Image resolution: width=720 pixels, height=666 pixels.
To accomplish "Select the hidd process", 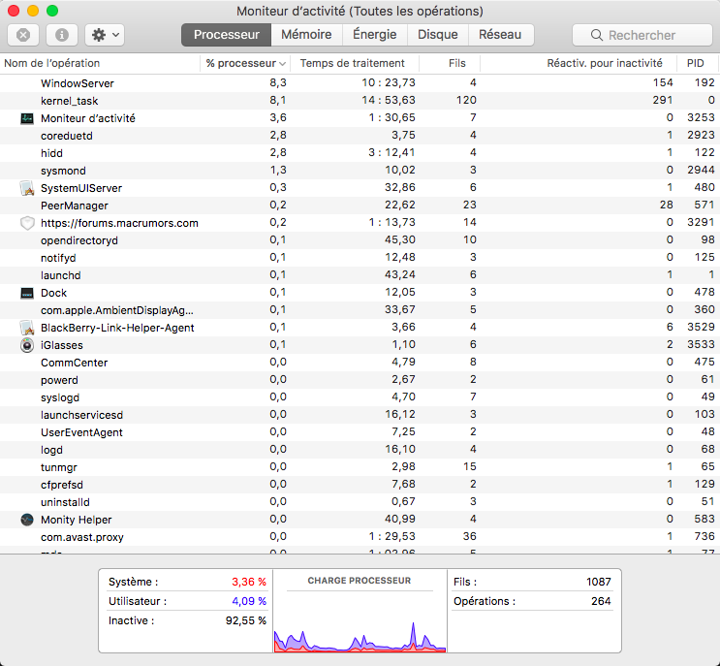I will pyautogui.click(x=360, y=153).
